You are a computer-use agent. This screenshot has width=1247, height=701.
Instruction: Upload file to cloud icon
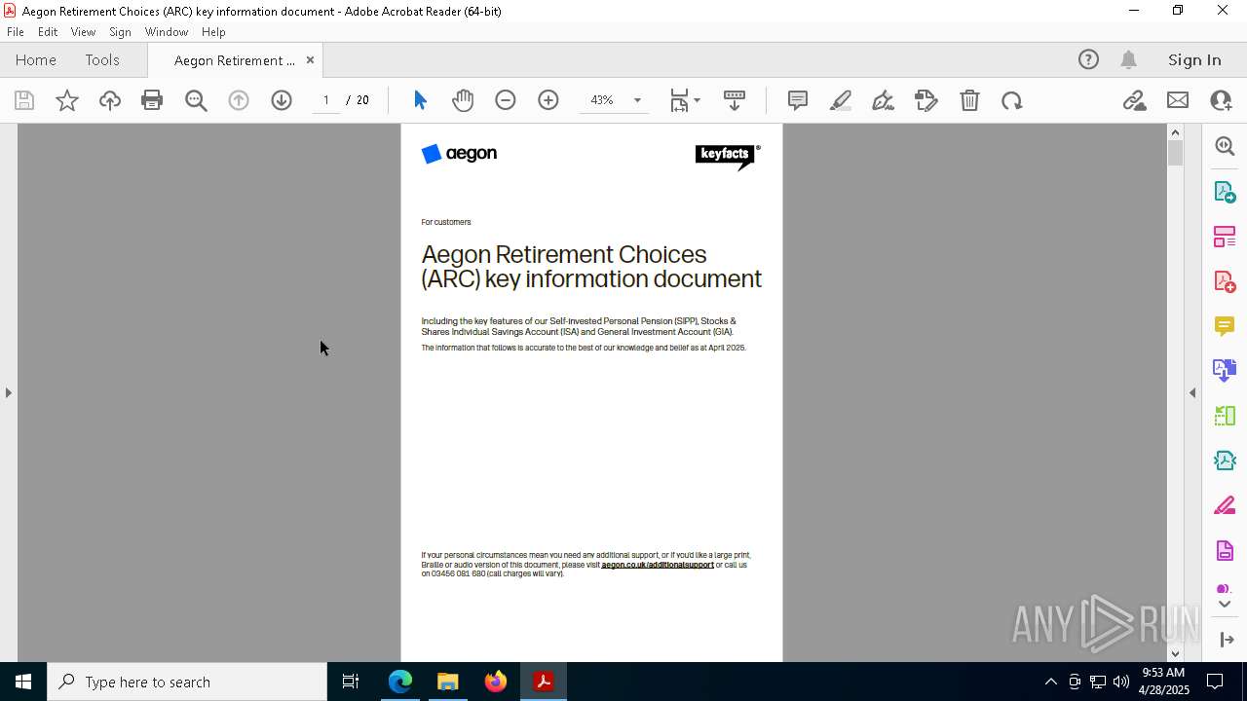[x=110, y=100]
